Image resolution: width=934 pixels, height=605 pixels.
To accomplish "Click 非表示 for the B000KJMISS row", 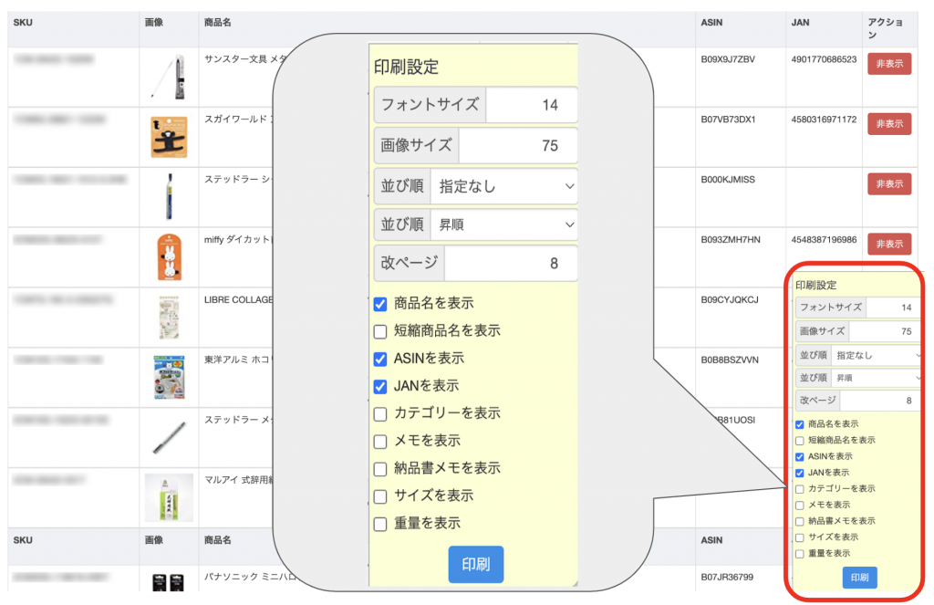I will [889, 184].
